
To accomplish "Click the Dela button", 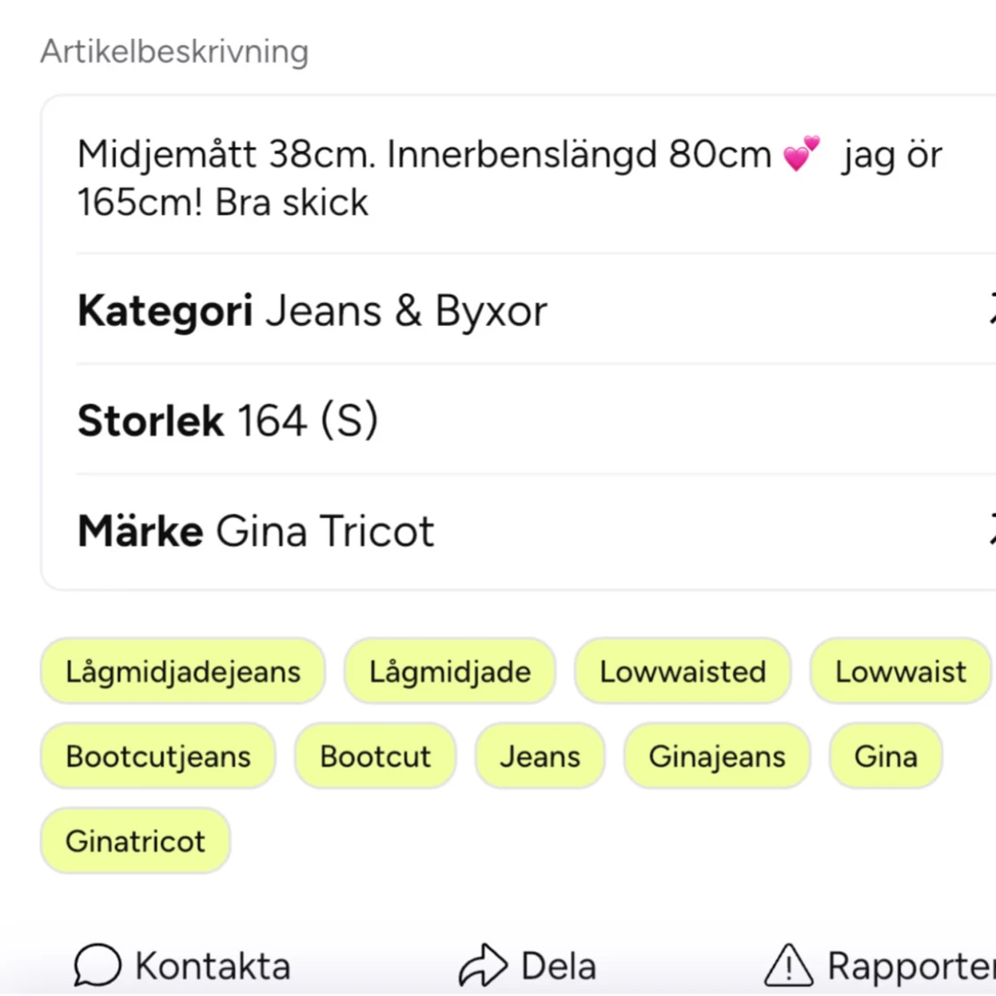I will [528, 965].
